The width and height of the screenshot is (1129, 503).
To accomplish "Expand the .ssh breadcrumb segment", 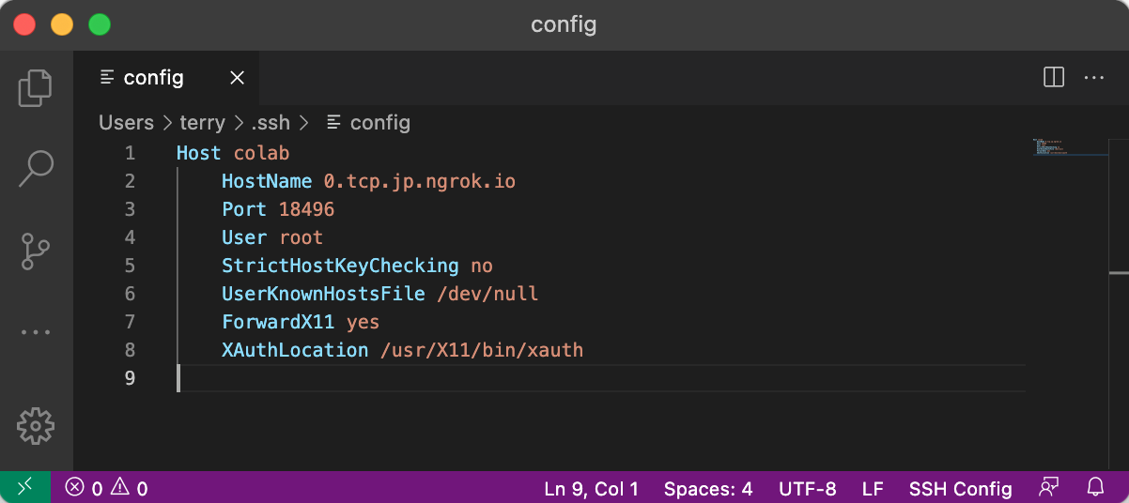I will pyautogui.click(x=271, y=122).
